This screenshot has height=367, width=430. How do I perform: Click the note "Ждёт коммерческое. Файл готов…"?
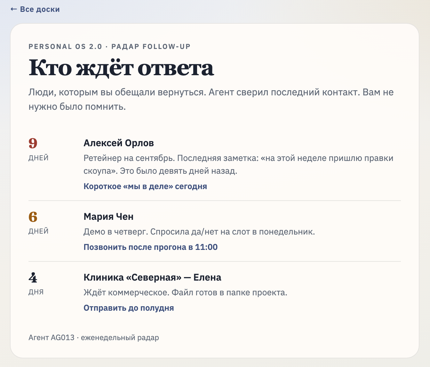coord(185,292)
